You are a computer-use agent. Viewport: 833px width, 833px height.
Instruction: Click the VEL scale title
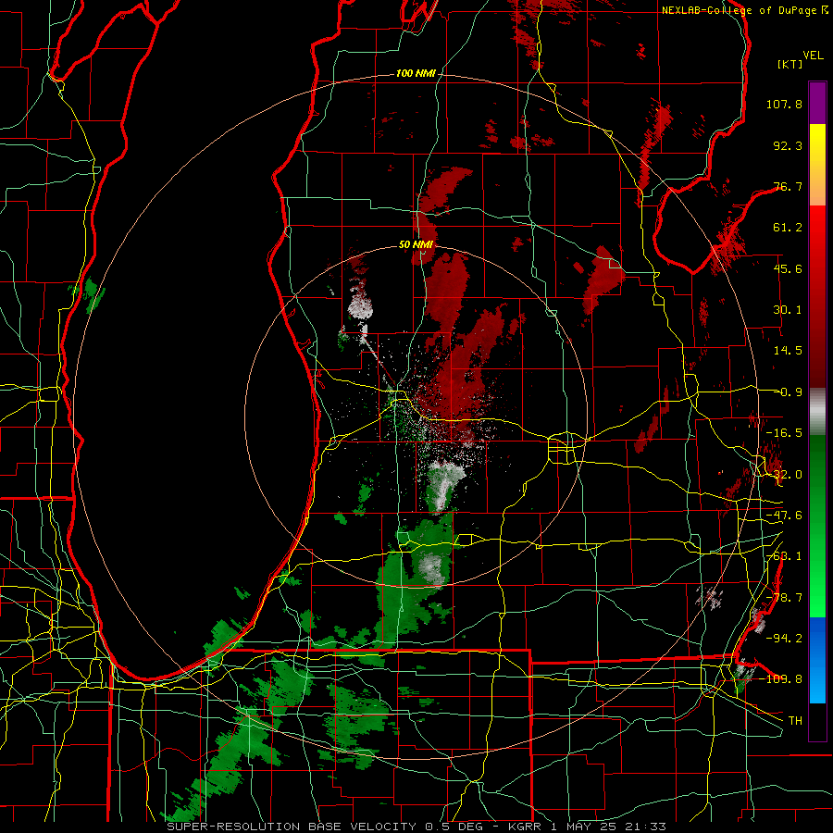[813, 56]
